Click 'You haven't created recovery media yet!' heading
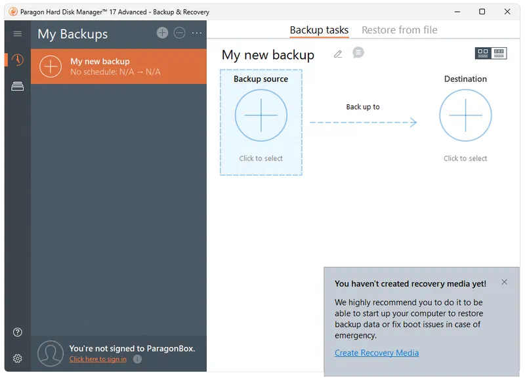525x381 pixels. pos(411,284)
